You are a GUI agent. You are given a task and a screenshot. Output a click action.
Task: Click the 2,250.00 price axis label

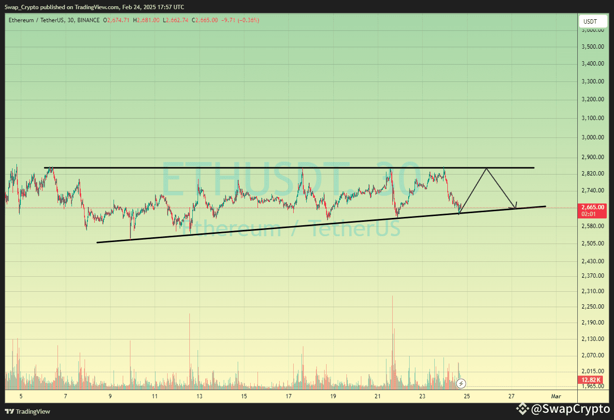tap(593, 307)
